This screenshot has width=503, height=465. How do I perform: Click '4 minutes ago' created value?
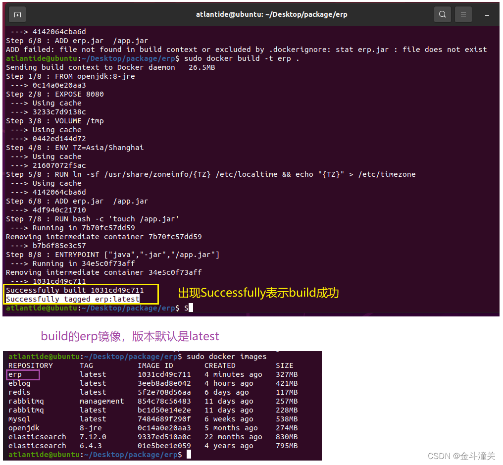tap(233, 374)
